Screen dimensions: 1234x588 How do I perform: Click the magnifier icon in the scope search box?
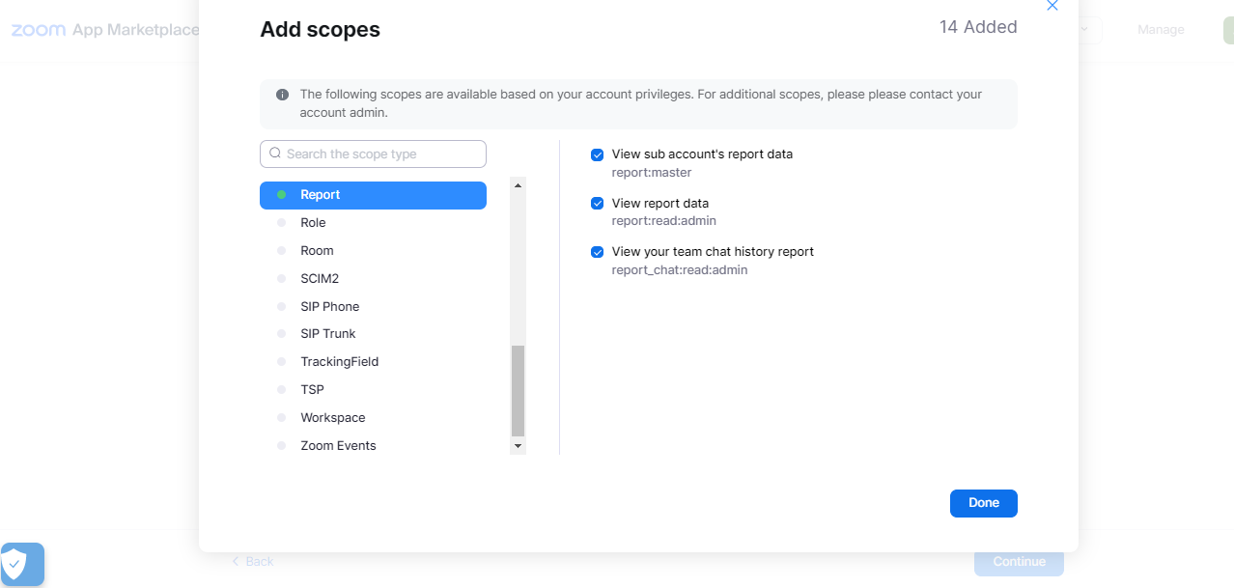click(275, 154)
